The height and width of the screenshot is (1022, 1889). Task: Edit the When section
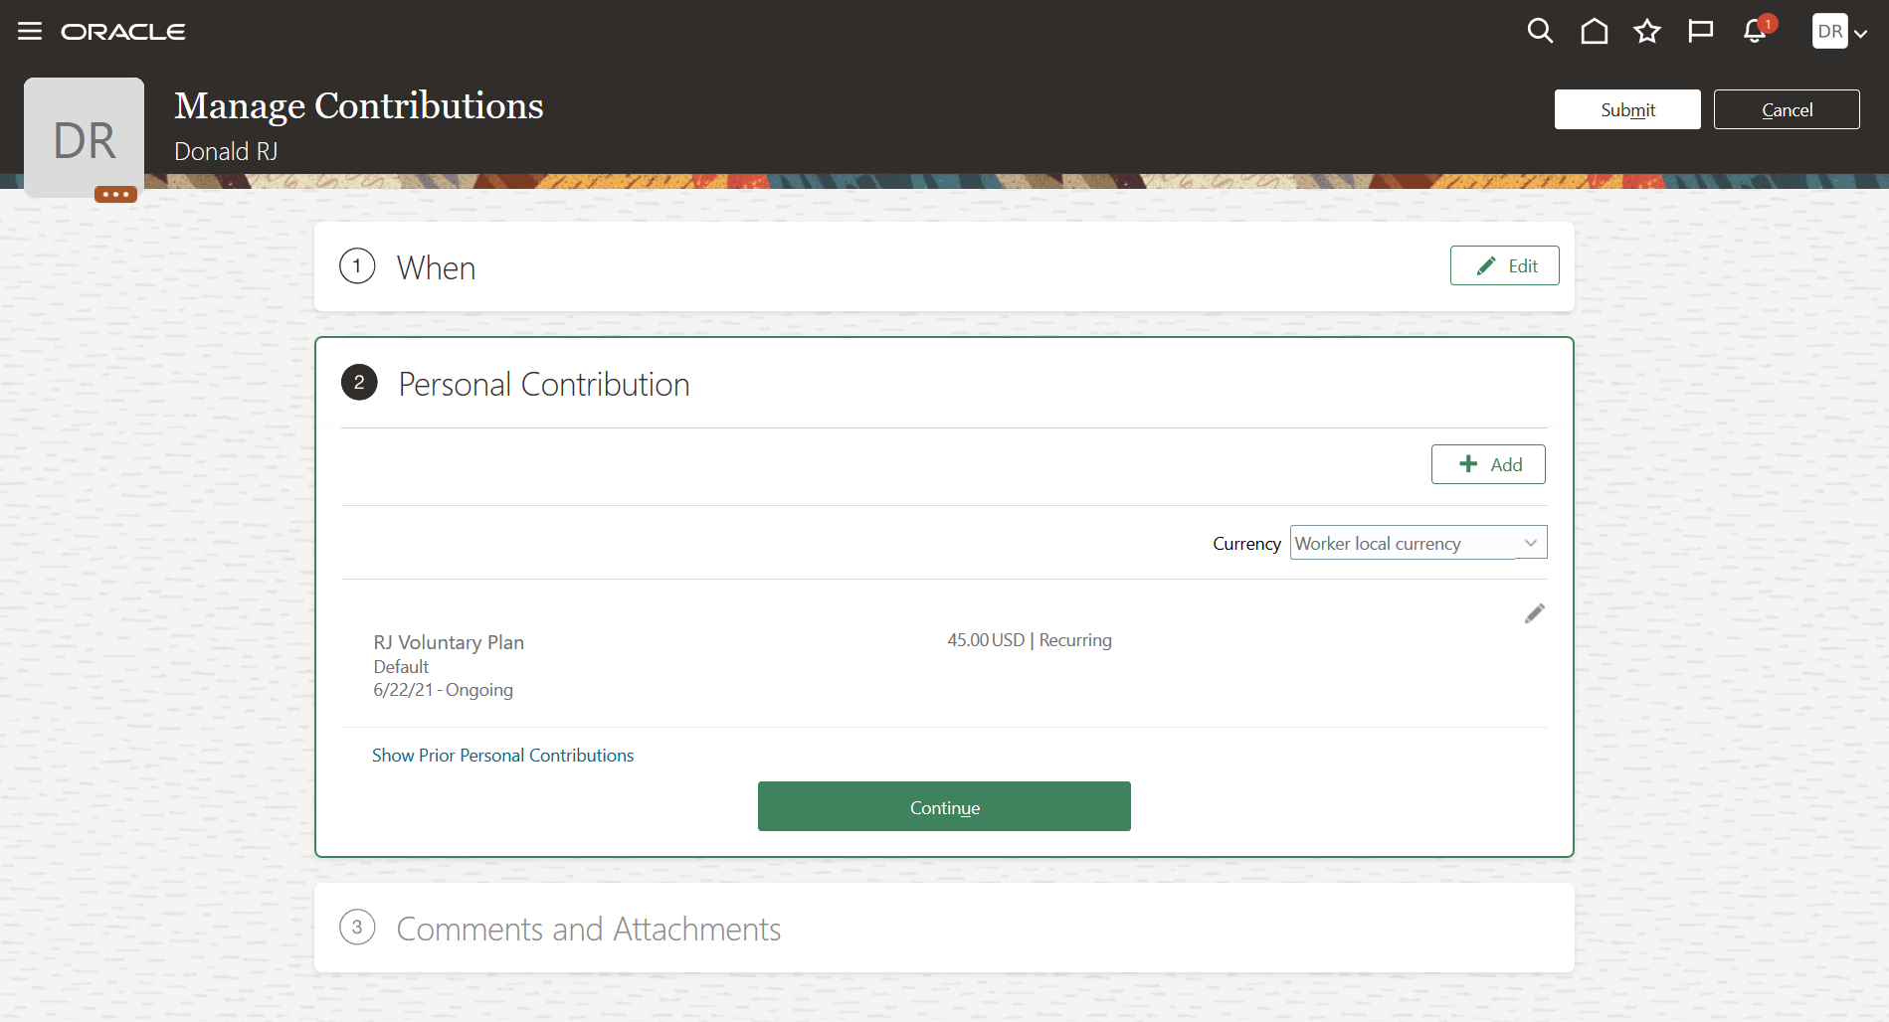tap(1504, 265)
